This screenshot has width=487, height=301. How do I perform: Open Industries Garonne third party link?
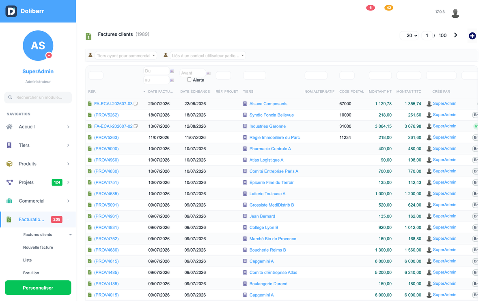(267, 126)
